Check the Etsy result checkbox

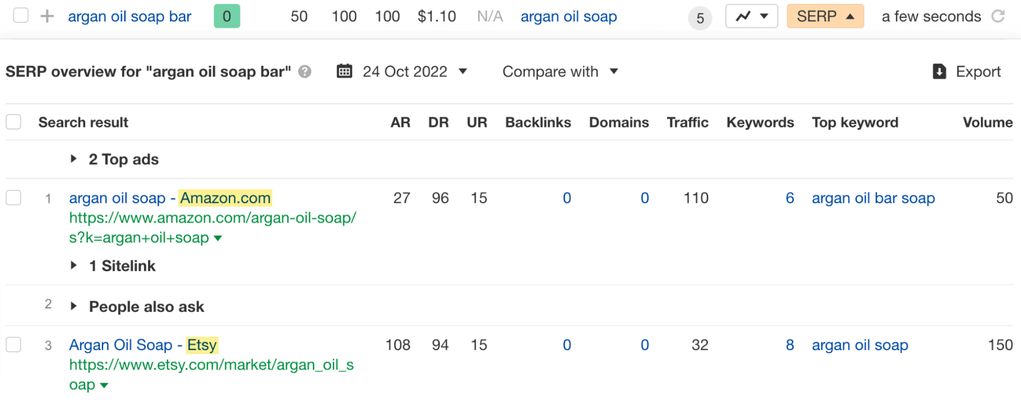point(13,344)
